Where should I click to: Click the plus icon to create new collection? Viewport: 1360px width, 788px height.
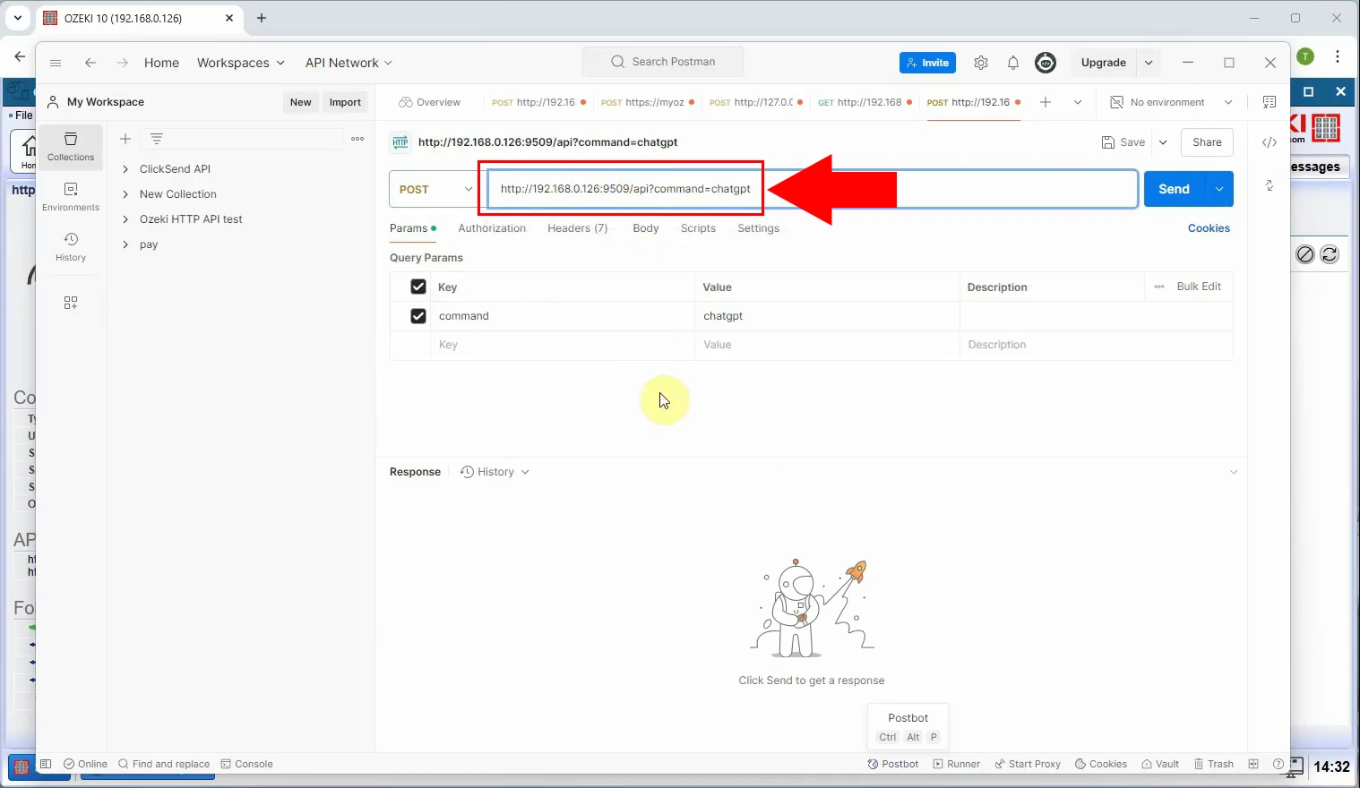click(x=125, y=139)
